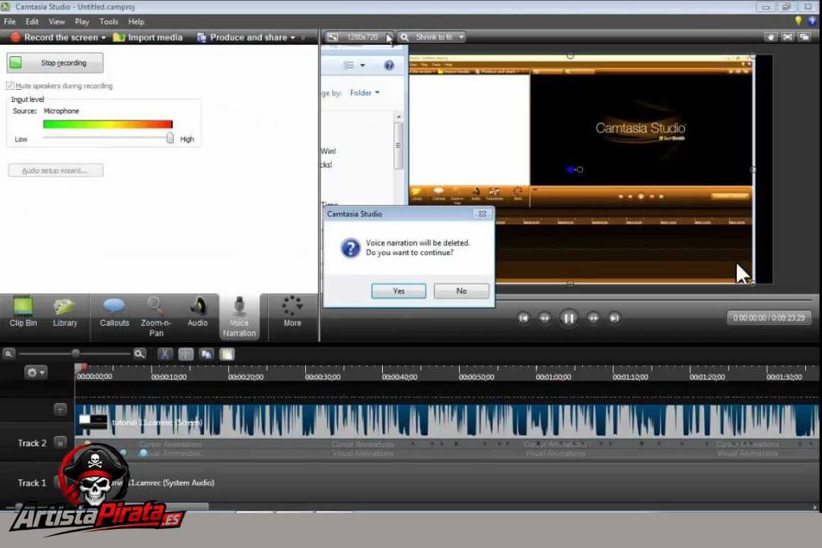The image size is (822, 548).
Task: Click the timeline zoom in magnifier
Action: [139, 354]
